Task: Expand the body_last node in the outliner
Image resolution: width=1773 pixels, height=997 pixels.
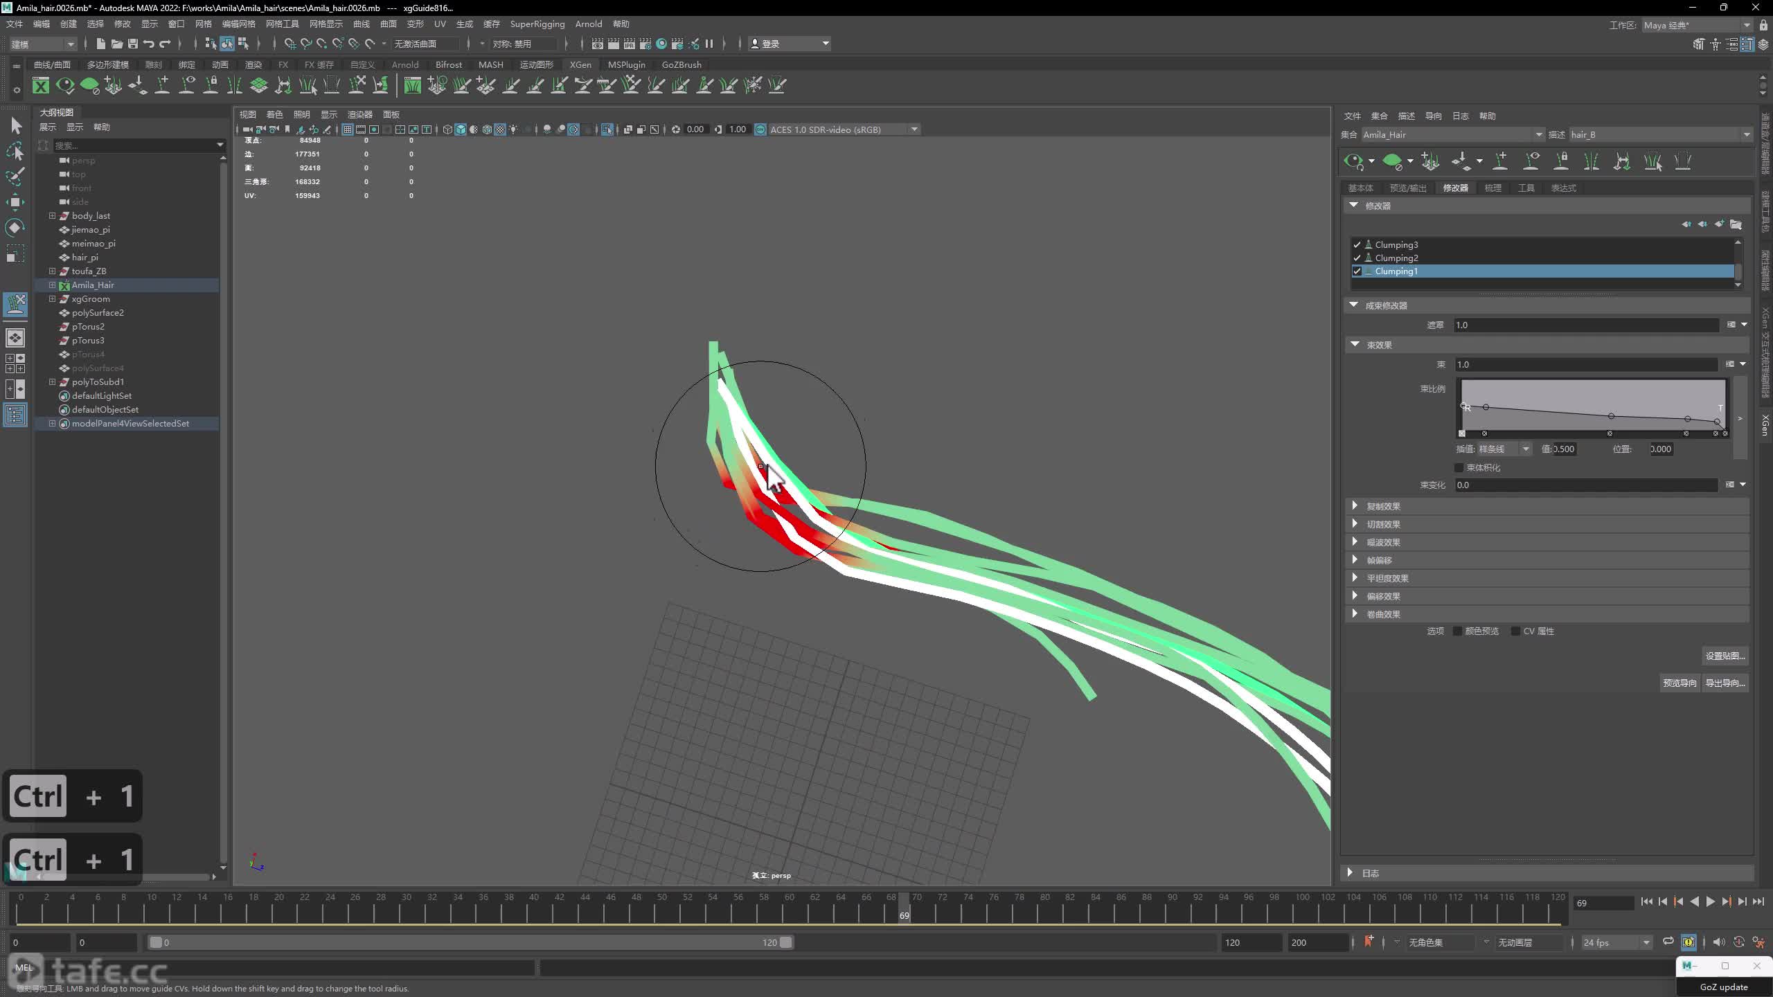Action: tap(52, 216)
